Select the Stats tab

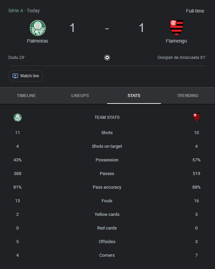(134, 96)
